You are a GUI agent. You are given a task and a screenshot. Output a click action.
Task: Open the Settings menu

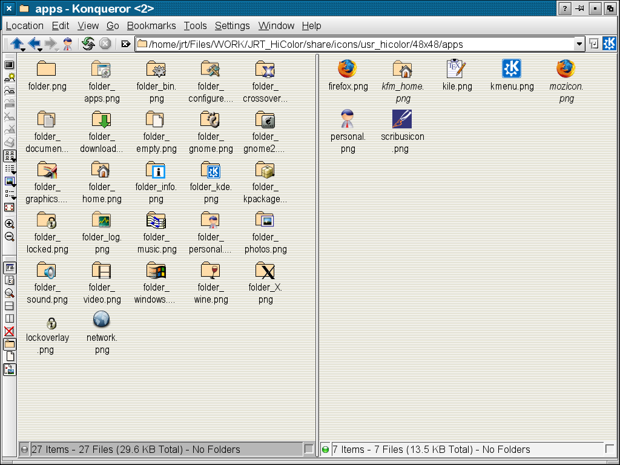tap(232, 25)
